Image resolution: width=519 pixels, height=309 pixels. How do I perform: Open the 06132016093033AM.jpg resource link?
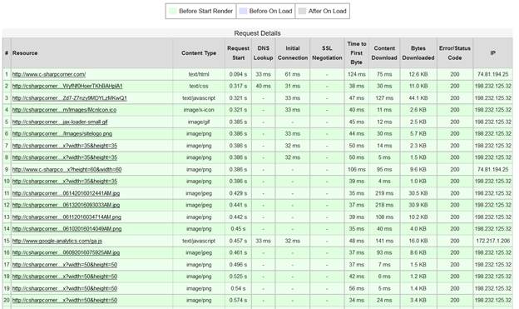(x=66, y=205)
